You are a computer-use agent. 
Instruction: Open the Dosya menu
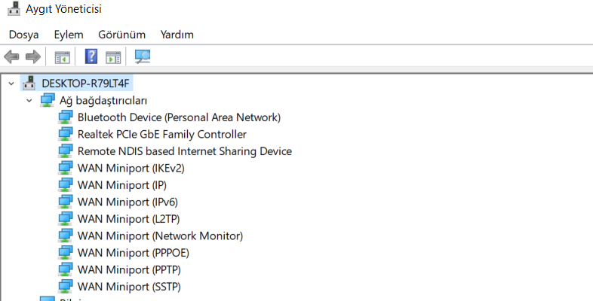pyautogui.click(x=23, y=35)
